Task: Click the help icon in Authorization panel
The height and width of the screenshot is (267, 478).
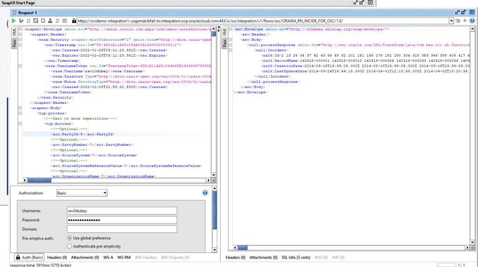Action: (x=205, y=193)
